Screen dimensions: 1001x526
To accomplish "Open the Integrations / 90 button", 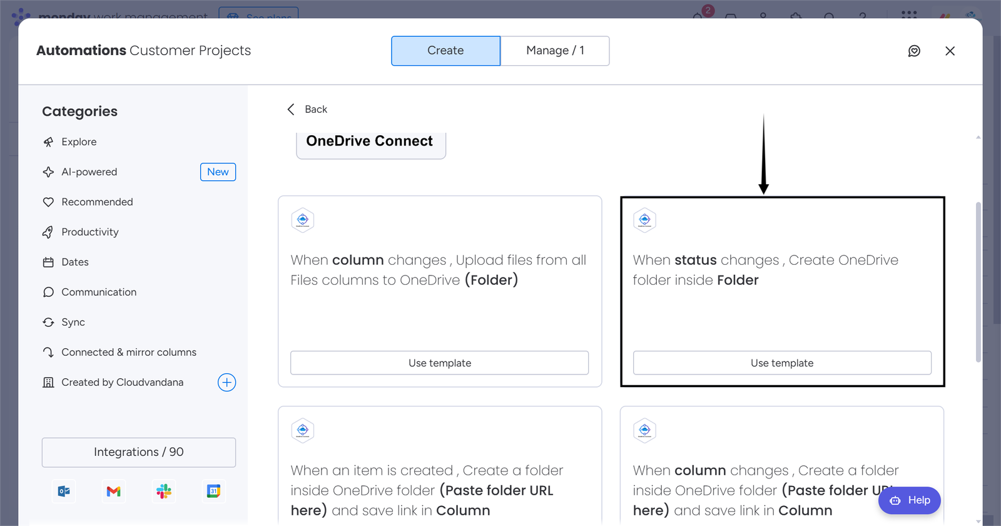I will [x=139, y=452].
